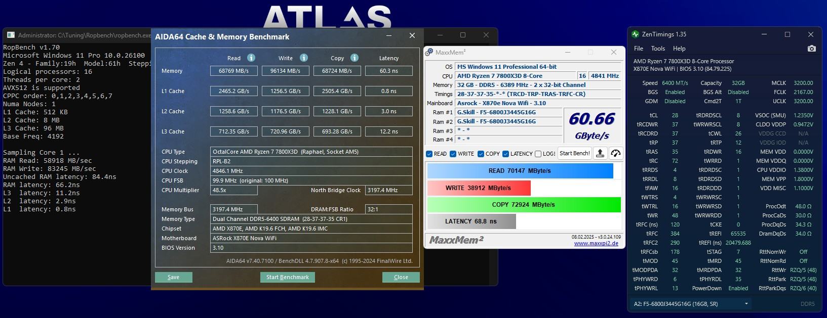Enable the LOG! checkbox in MaxxMem
Image resolution: width=827 pixels, height=318 pixels.
coord(538,154)
